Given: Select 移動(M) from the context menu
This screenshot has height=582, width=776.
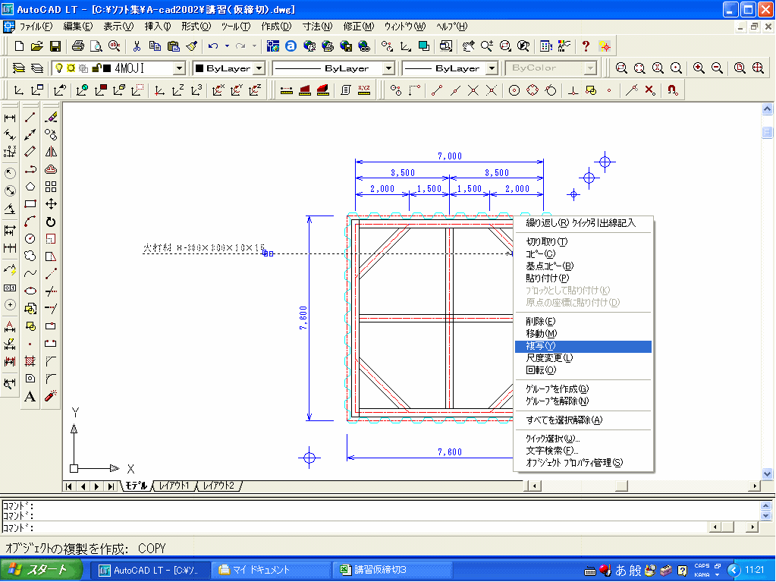Looking at the screenshot, I should click(583, 334).
